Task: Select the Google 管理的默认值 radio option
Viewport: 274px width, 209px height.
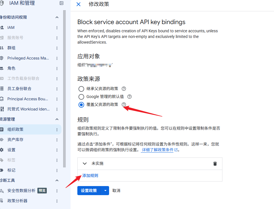Action: click(x=81, y=97)
